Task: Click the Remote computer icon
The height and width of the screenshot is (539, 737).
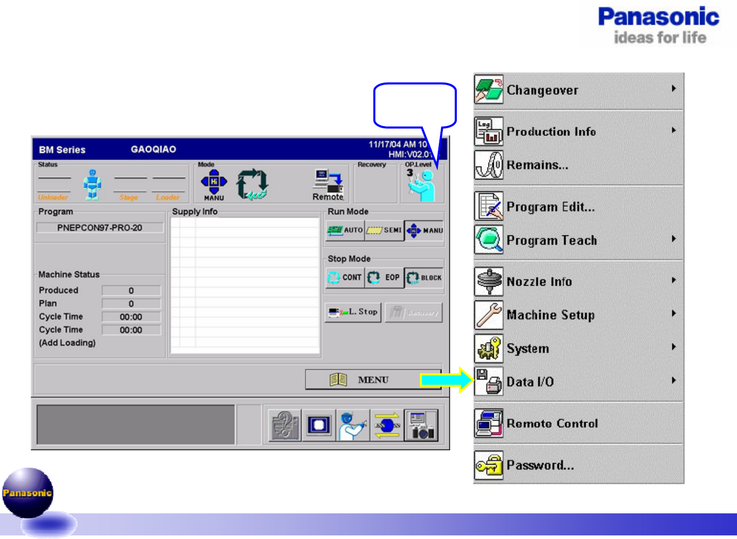Action: [x=328, y=185]
